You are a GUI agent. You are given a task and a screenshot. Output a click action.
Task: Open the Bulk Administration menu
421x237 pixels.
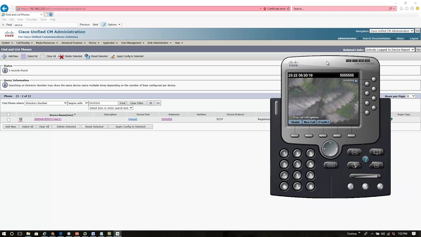pos(159,43)
